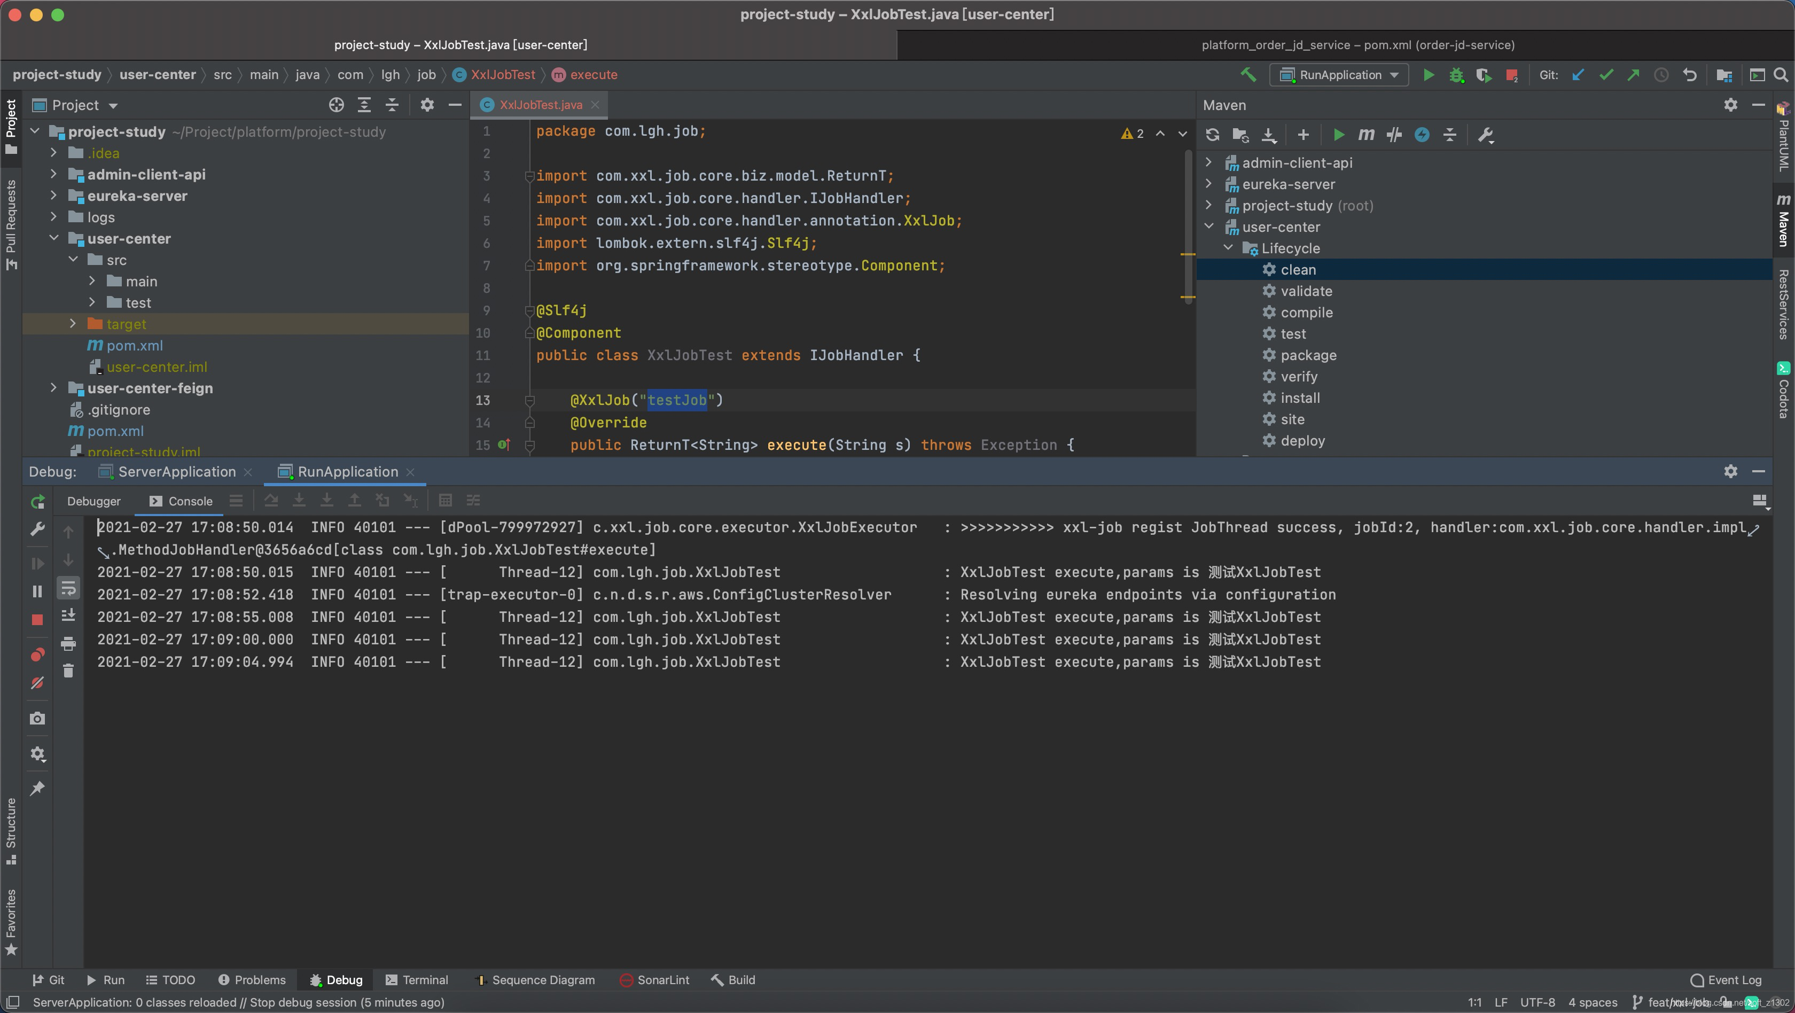Toggle soft-wrap in the console
The height and width of the screenshot is (1013, 1795).
[68, 588]
